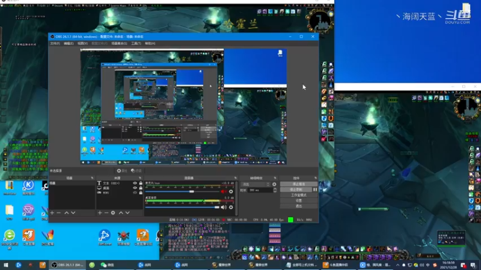Viewport: 481px width, 270px height.
Task: Pop out Scene Transitions dock panel
Action: 275,178
